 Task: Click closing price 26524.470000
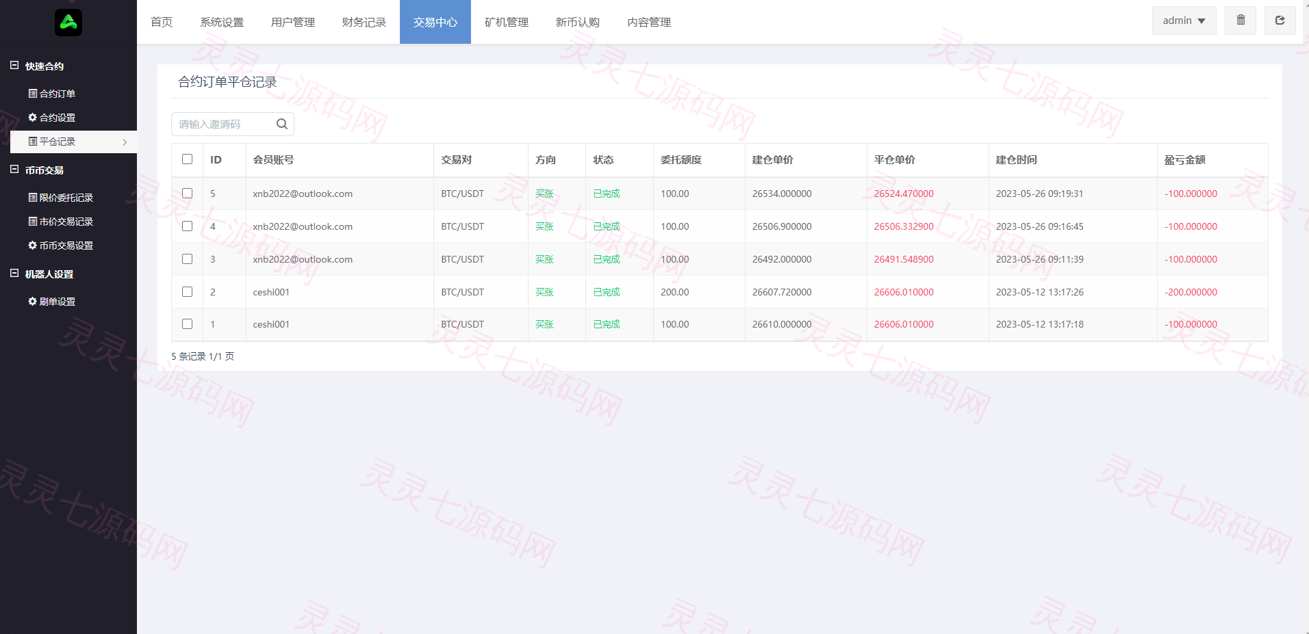904,194
